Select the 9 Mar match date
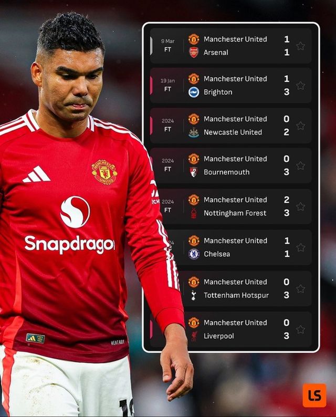 coord(167,41)
